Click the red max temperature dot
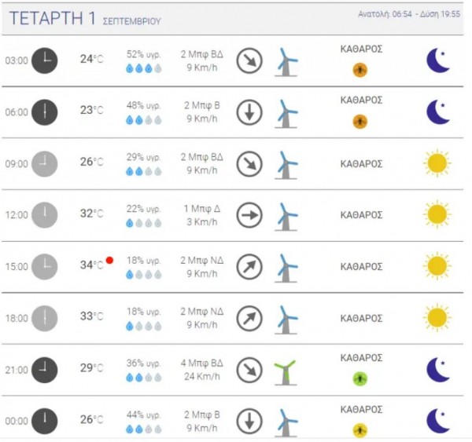The height and width of the screenshot is (442, 472). pyautogui.click(x=110, y=260)
